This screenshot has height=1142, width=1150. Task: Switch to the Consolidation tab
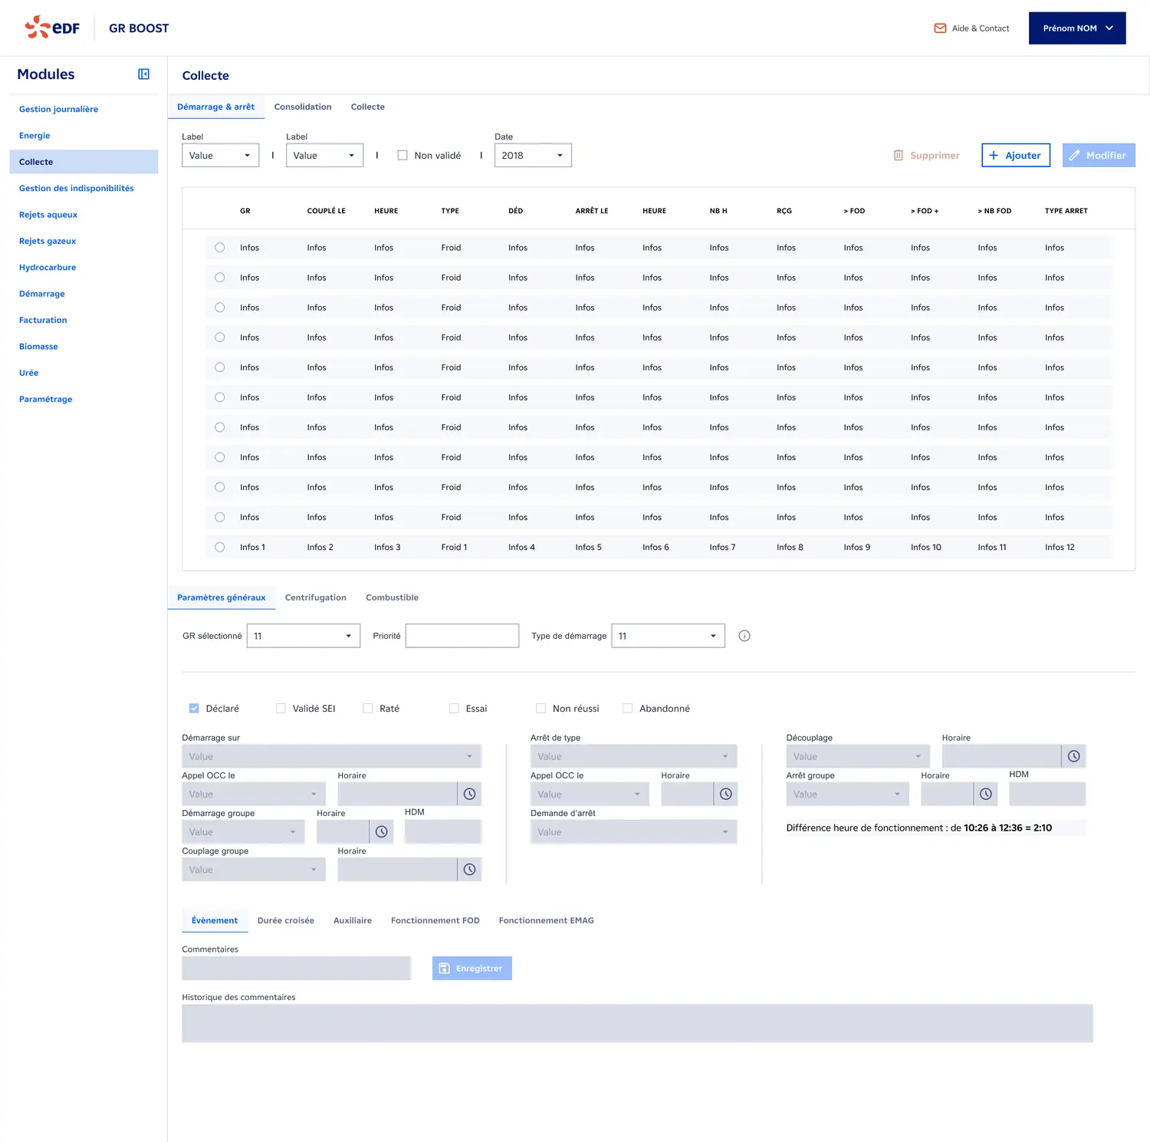point(303,107)
